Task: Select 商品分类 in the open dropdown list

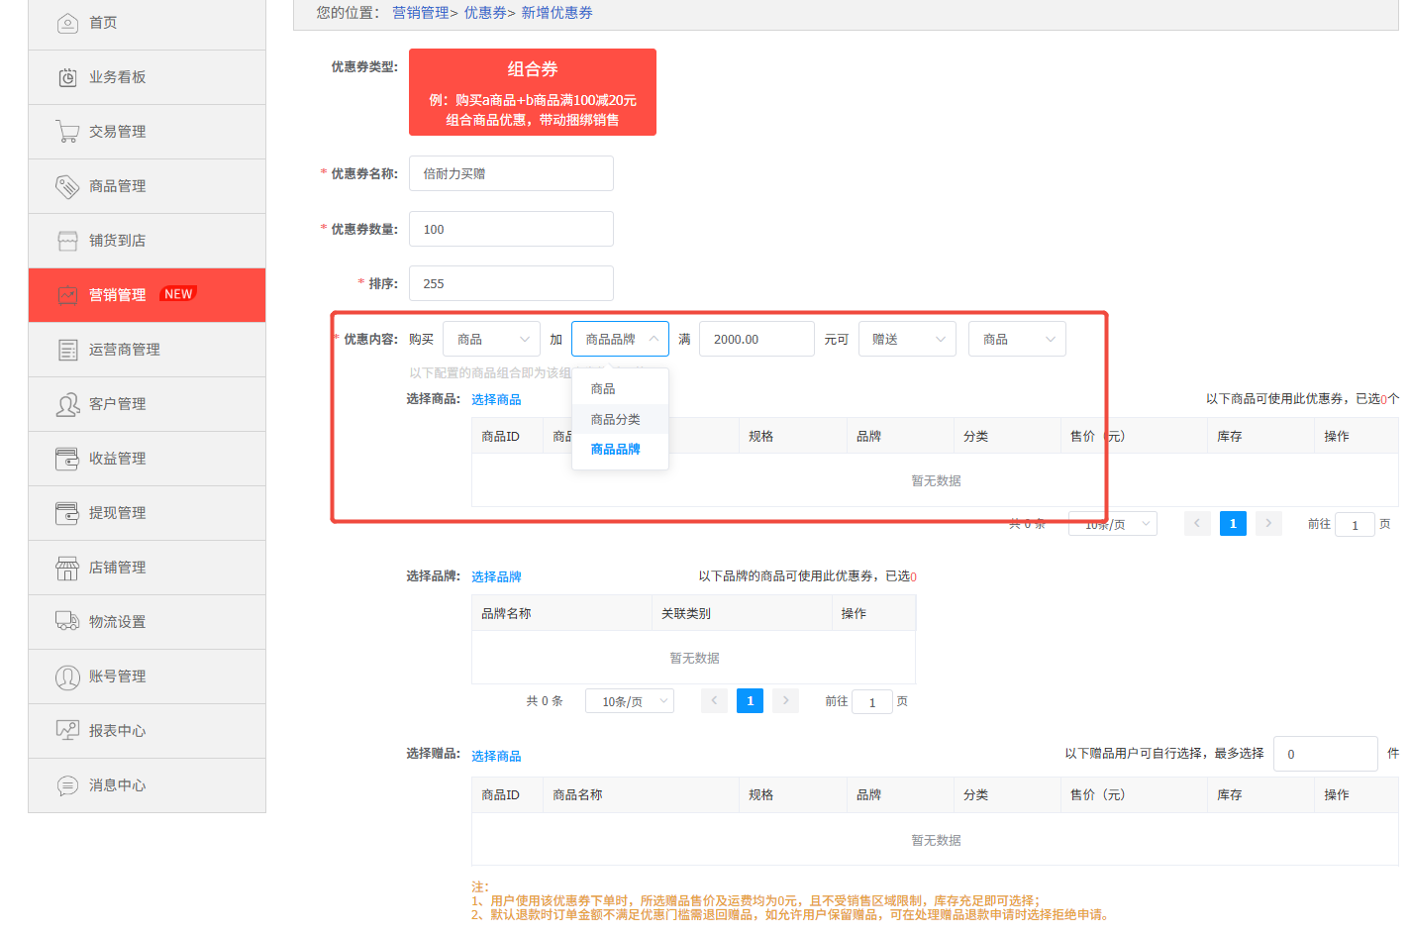Action: pyautogui.click(x=616, y=418)
